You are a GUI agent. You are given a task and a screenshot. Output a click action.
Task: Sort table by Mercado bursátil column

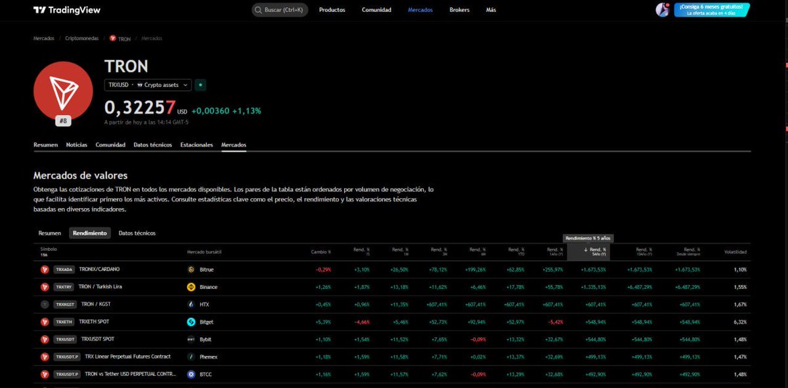pyautogui.click(x=204, y=252)
